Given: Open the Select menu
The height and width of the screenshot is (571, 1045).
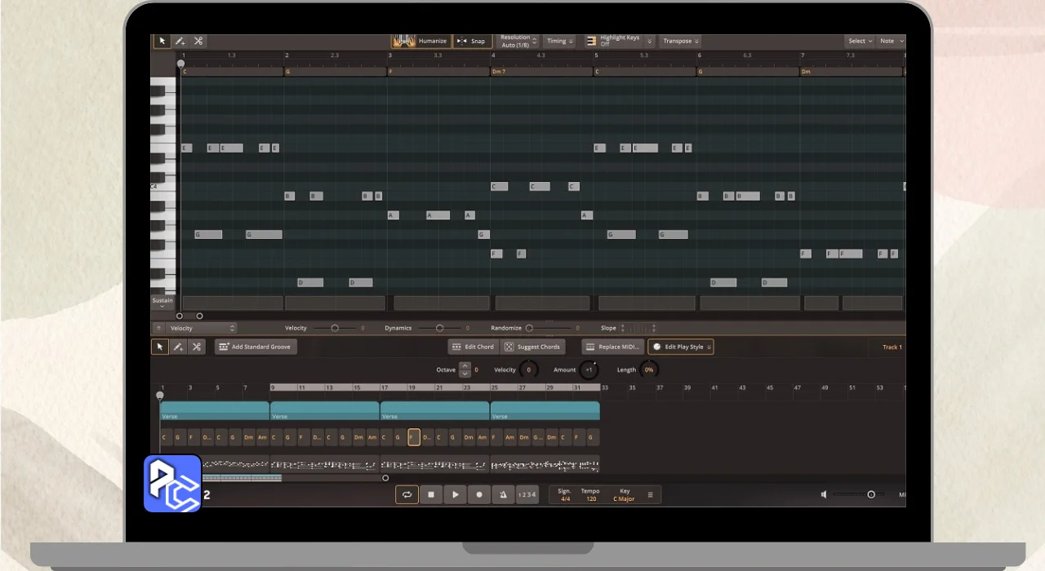Looking at the screenshot, I should (859, 41).
